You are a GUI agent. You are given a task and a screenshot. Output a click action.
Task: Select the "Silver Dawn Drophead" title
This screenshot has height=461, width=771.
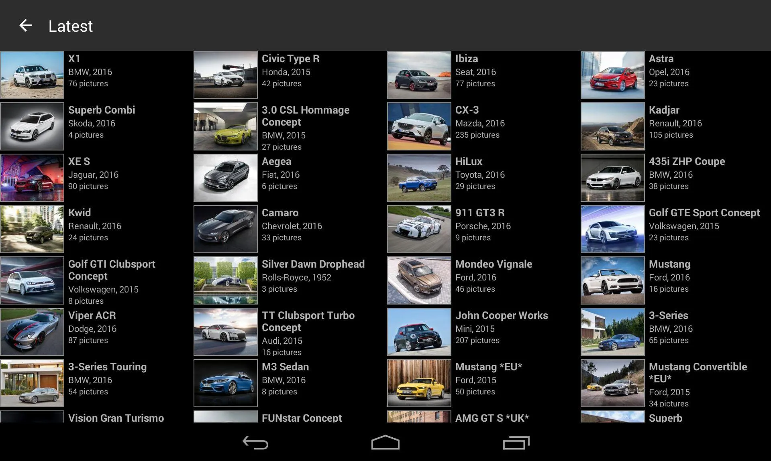click(313, 264)
